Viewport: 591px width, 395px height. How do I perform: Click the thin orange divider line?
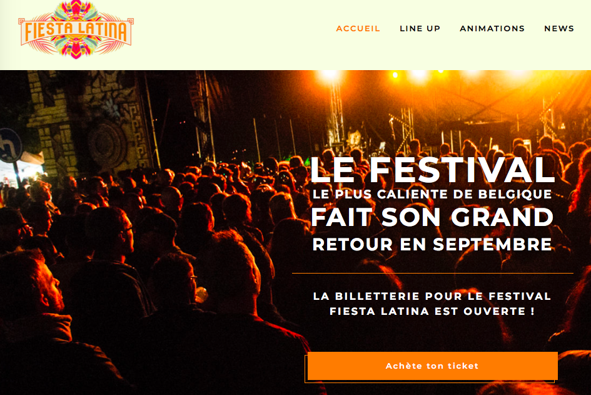click(432, 273)
